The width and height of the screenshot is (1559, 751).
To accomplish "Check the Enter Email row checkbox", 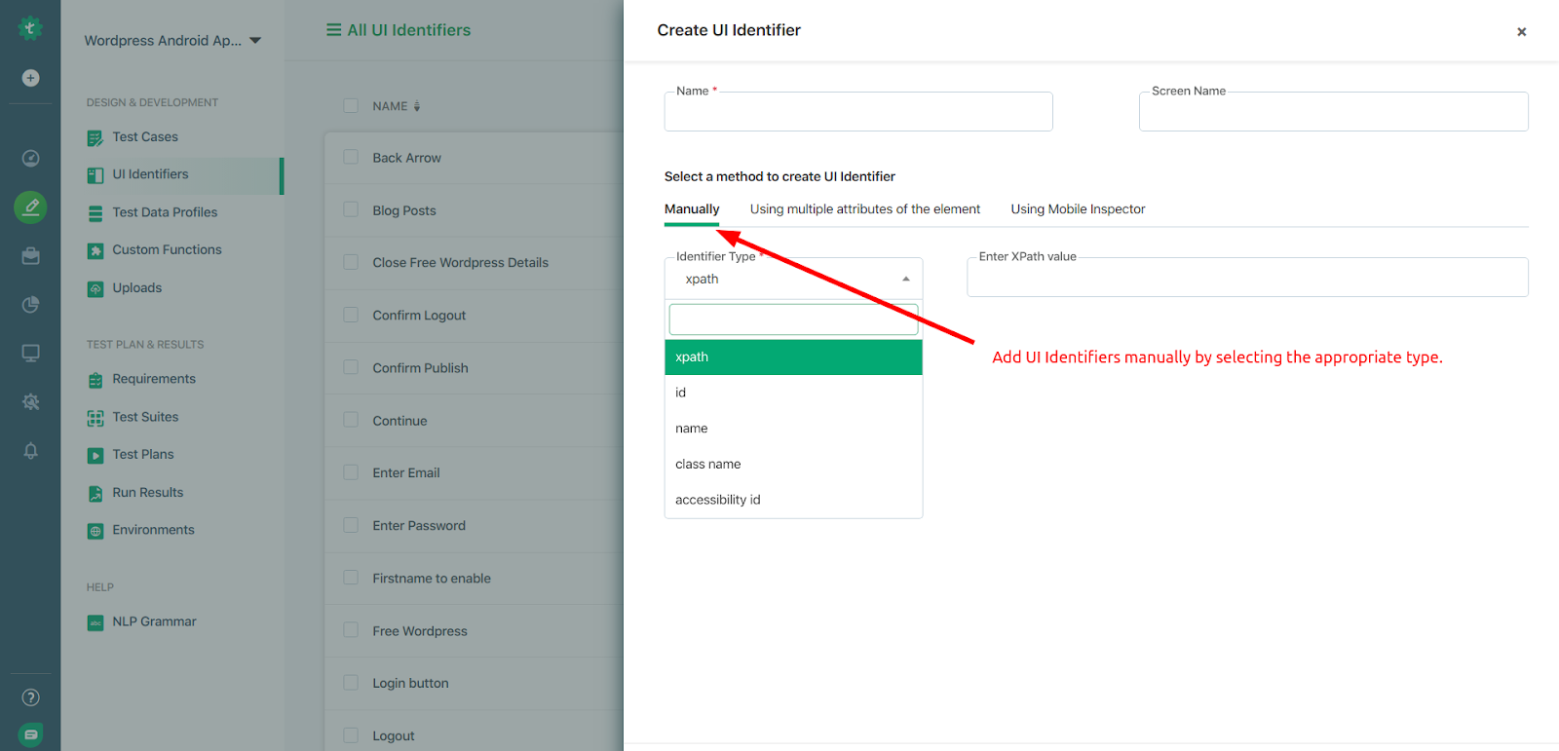I will [351, 472].
